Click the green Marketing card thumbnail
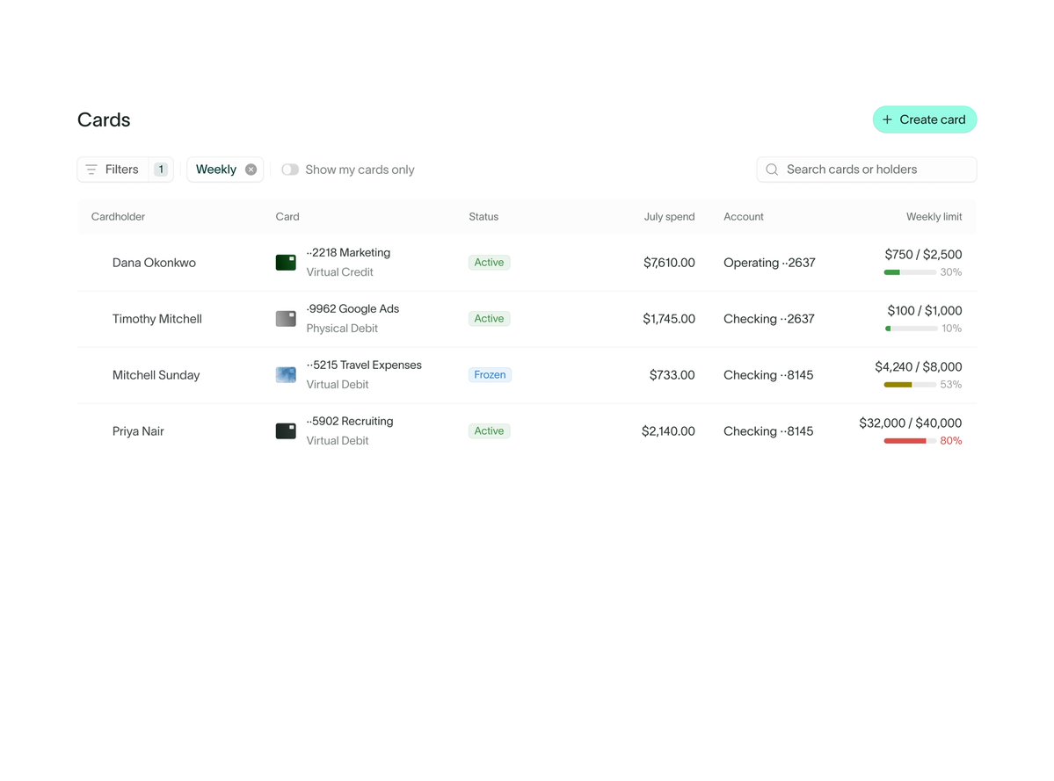This screenshot has height=781, width=1054. pos(286,263)
